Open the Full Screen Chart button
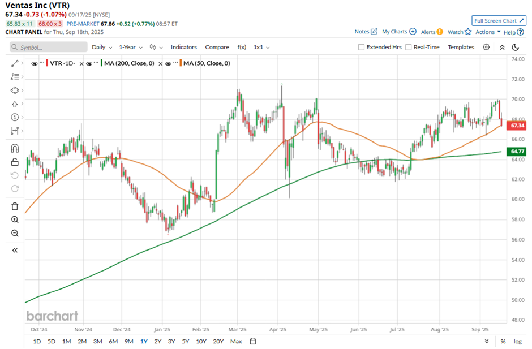 [499, 21]
